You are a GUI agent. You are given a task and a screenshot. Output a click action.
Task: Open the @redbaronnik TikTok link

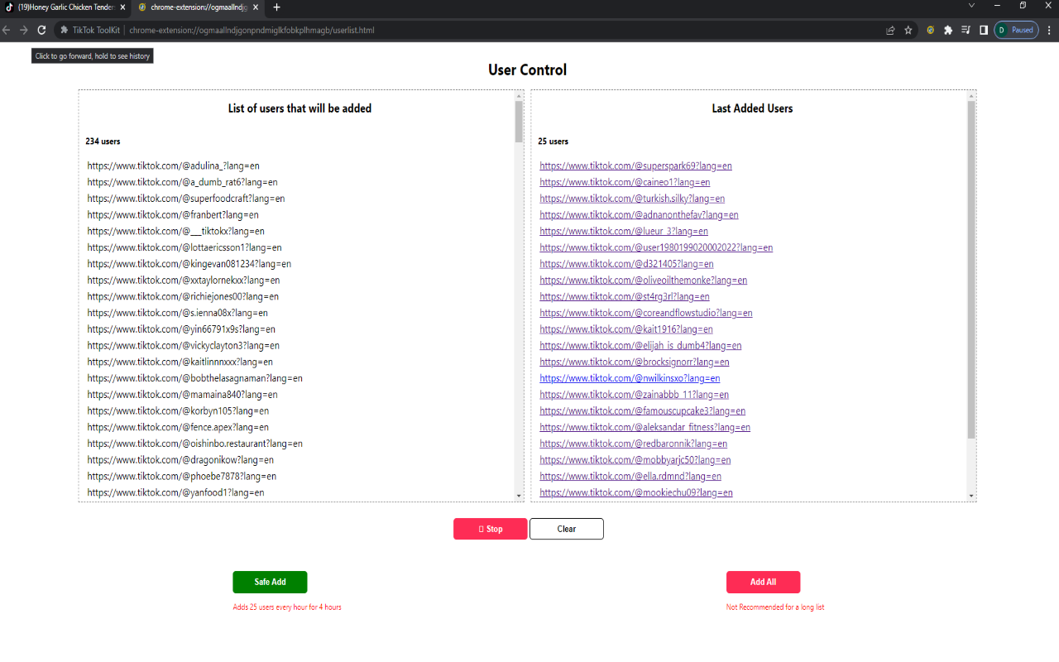(x=634, y=444)
